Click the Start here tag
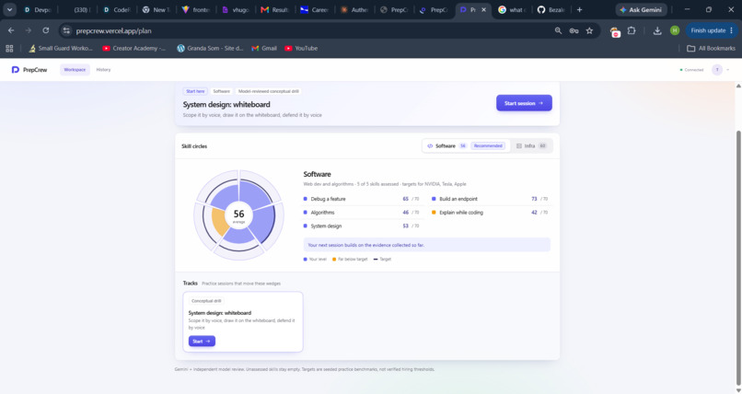This screenshot has width=742, height=394. tap(195, 91)
